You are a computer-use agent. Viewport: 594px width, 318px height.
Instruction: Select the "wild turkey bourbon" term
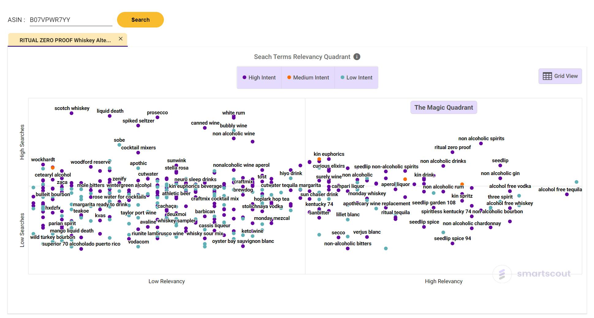coord(53,237)
